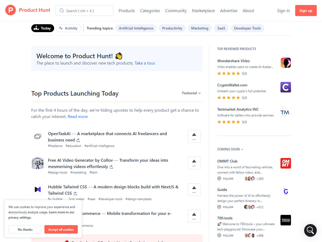Click the Today filter with the chart icon
The image size is (322, 242).
(43, 28)
